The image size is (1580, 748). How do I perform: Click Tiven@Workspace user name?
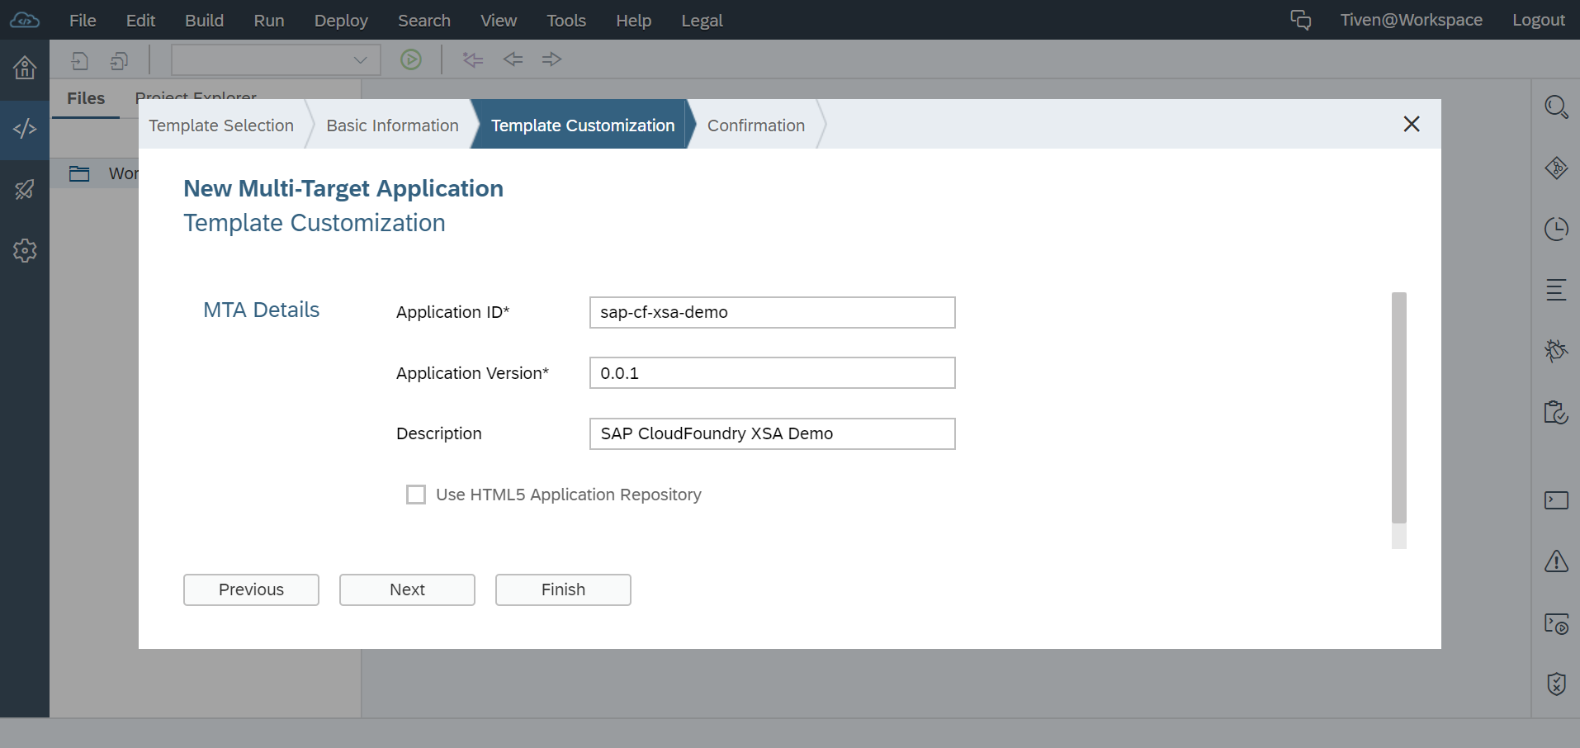coord(1411,20)
